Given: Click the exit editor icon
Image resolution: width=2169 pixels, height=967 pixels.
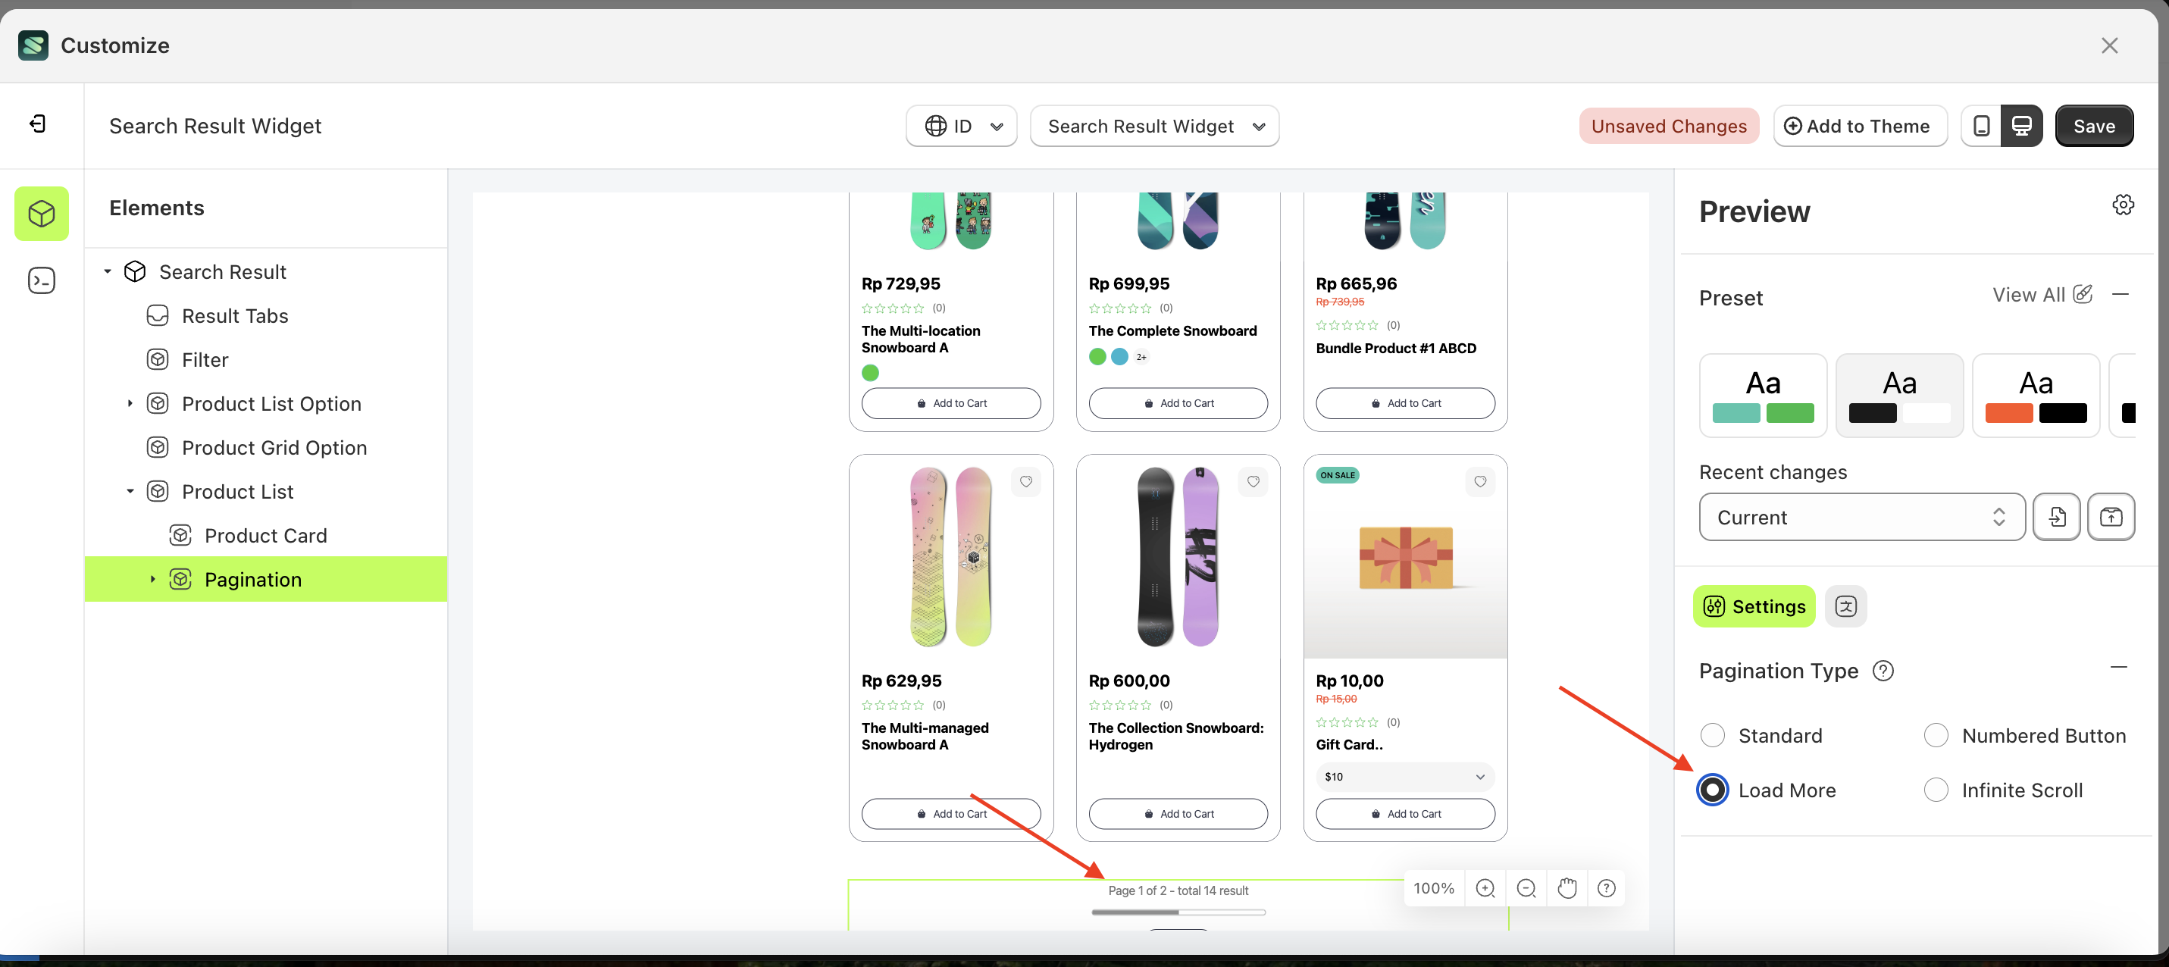Looking at the screenshot, I should click(38, 125).
